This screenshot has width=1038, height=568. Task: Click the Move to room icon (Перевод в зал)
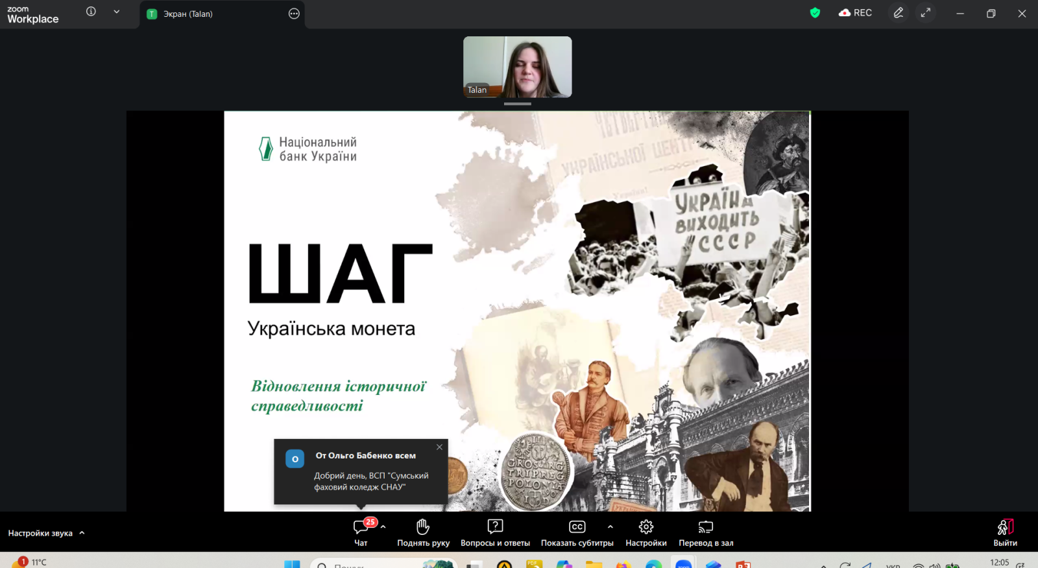705,527
